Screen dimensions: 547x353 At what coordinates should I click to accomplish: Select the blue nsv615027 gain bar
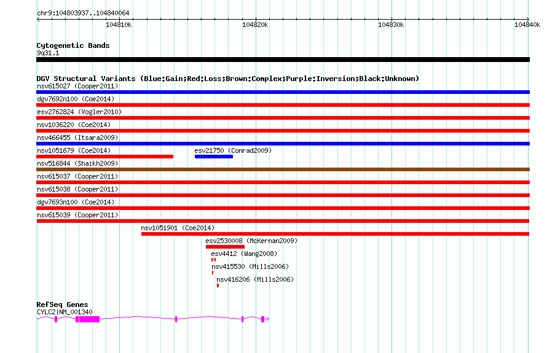(x=283, y=92)
